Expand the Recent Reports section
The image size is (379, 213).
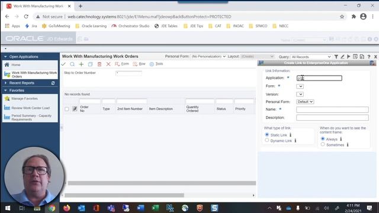5,83
